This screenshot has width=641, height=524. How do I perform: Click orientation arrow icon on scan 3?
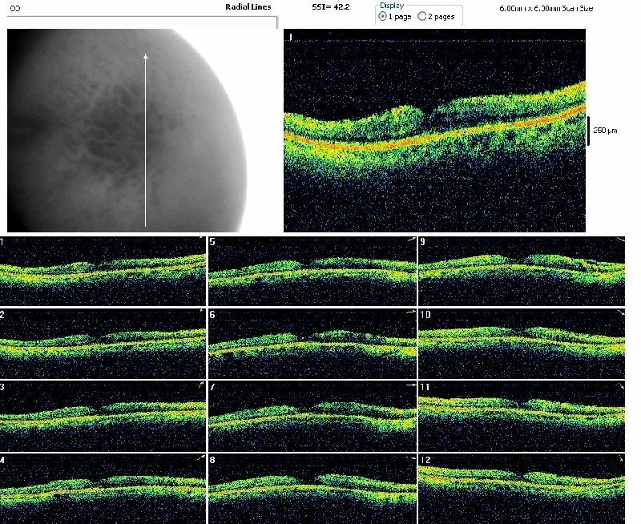click(201, 385)
